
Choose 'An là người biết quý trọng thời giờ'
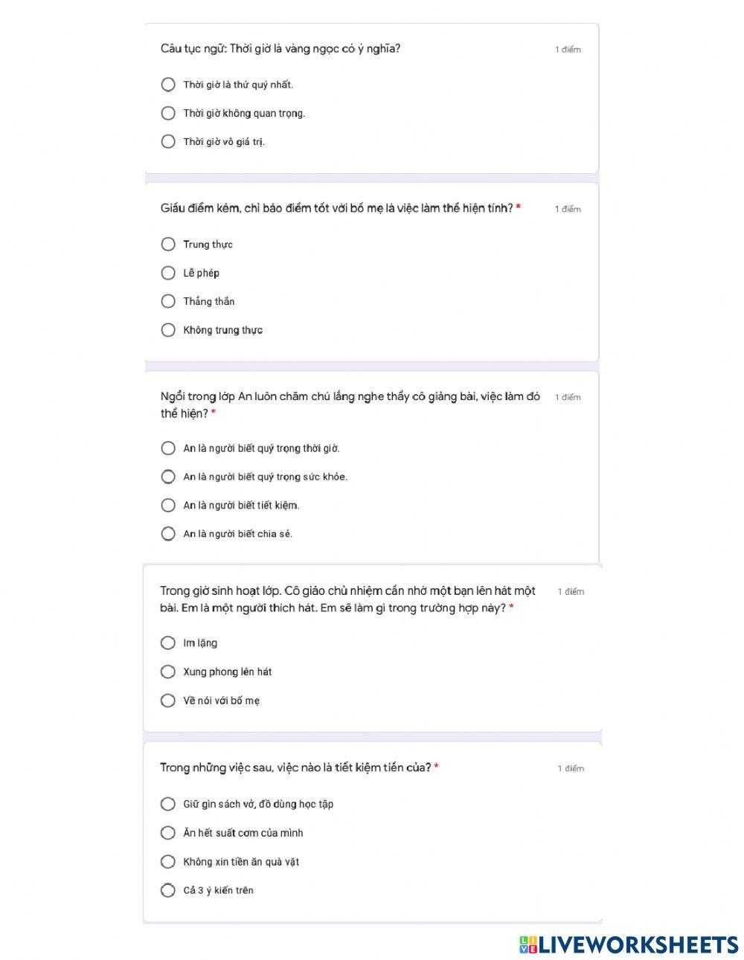point(168,448)
